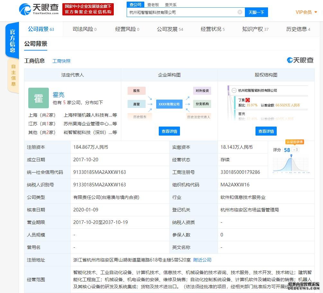Click the red official credit agency banner

(88, 9)
